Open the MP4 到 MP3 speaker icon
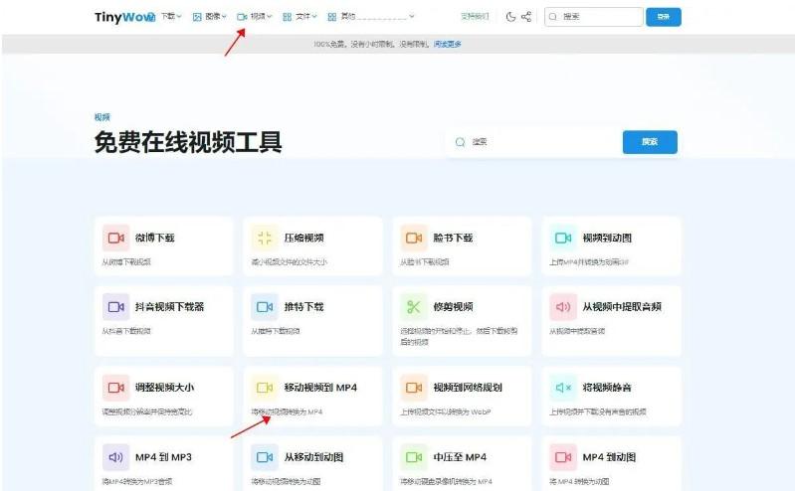Viewport: 795px width, 491px height. [x=116, y=457]
